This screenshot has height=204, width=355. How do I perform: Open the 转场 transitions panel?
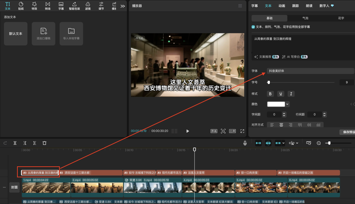click(x=48, y=6)
